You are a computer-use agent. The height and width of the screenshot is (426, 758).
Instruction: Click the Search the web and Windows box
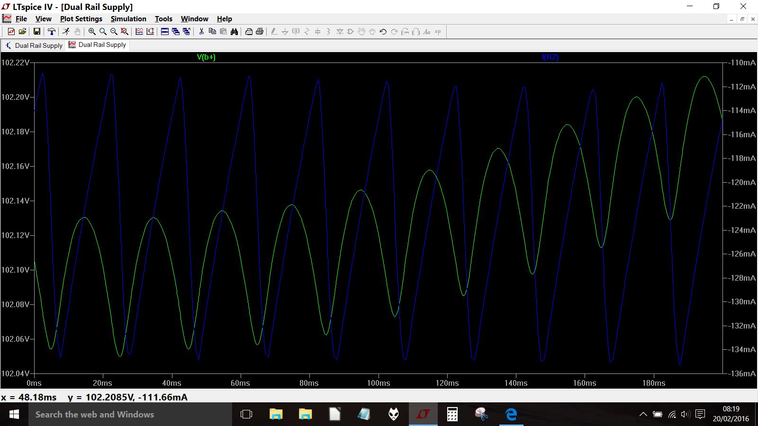pos(130,415)
